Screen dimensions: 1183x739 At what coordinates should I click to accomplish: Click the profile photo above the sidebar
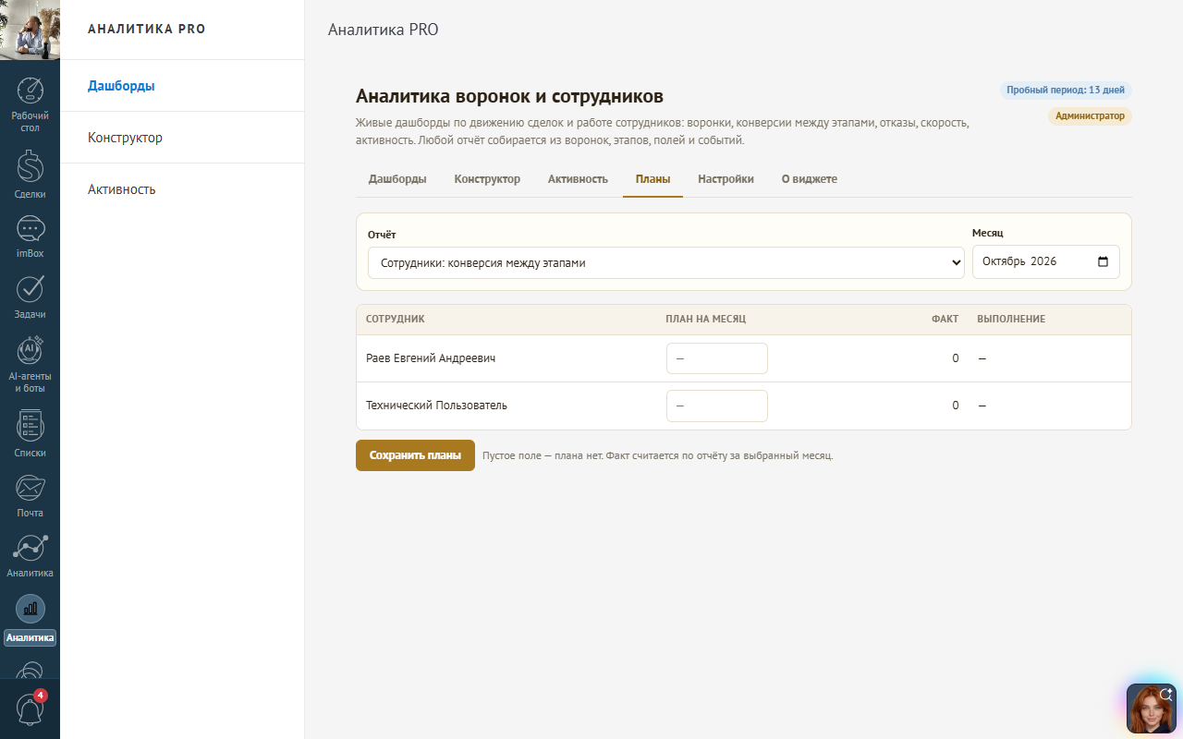[30, 30]
